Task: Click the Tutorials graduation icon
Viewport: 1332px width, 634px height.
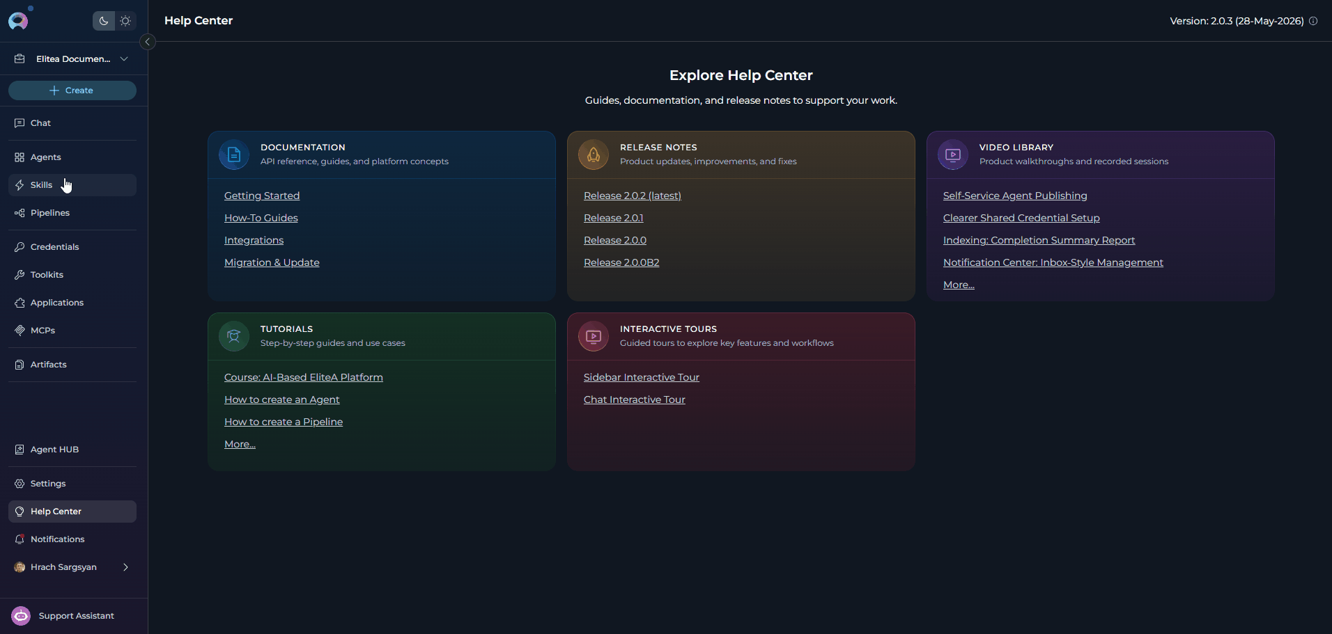Action: tap(234, 336)
